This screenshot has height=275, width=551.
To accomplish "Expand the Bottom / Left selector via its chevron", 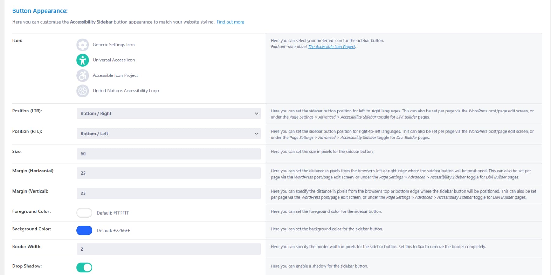I will pos(257,134).
